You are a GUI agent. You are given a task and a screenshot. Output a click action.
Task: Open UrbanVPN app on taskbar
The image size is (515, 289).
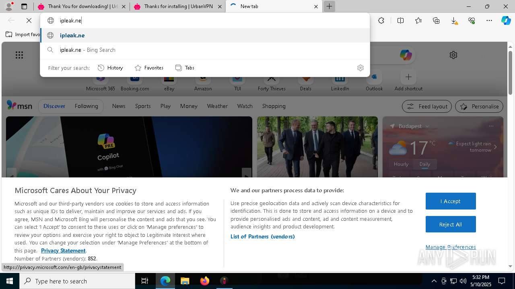click(x=224, y=281)
